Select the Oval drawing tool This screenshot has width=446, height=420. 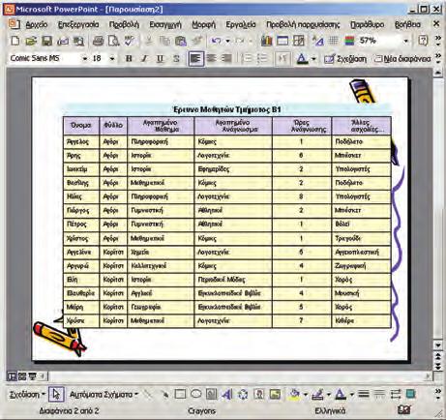point(195,394)
